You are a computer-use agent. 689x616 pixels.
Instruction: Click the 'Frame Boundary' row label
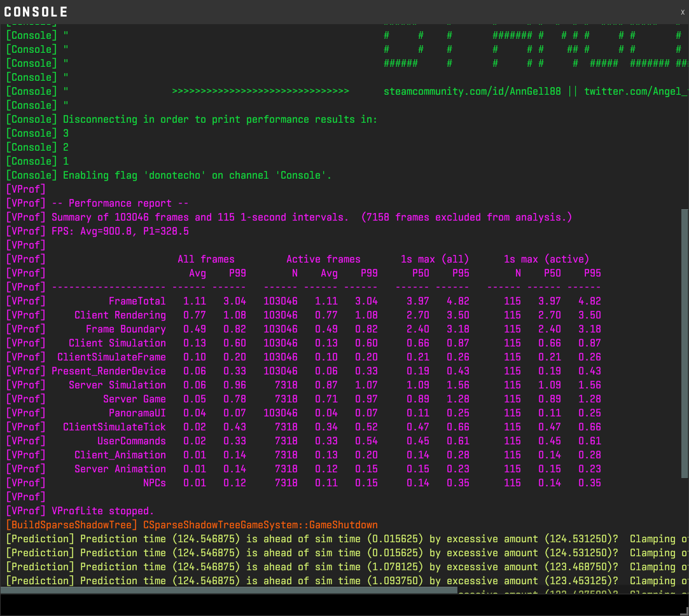point(126,329)
